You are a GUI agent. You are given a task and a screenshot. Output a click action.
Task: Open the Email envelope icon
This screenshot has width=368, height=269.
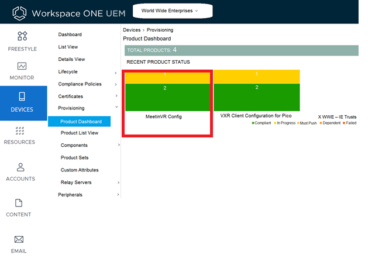click(x=19, y=239)
